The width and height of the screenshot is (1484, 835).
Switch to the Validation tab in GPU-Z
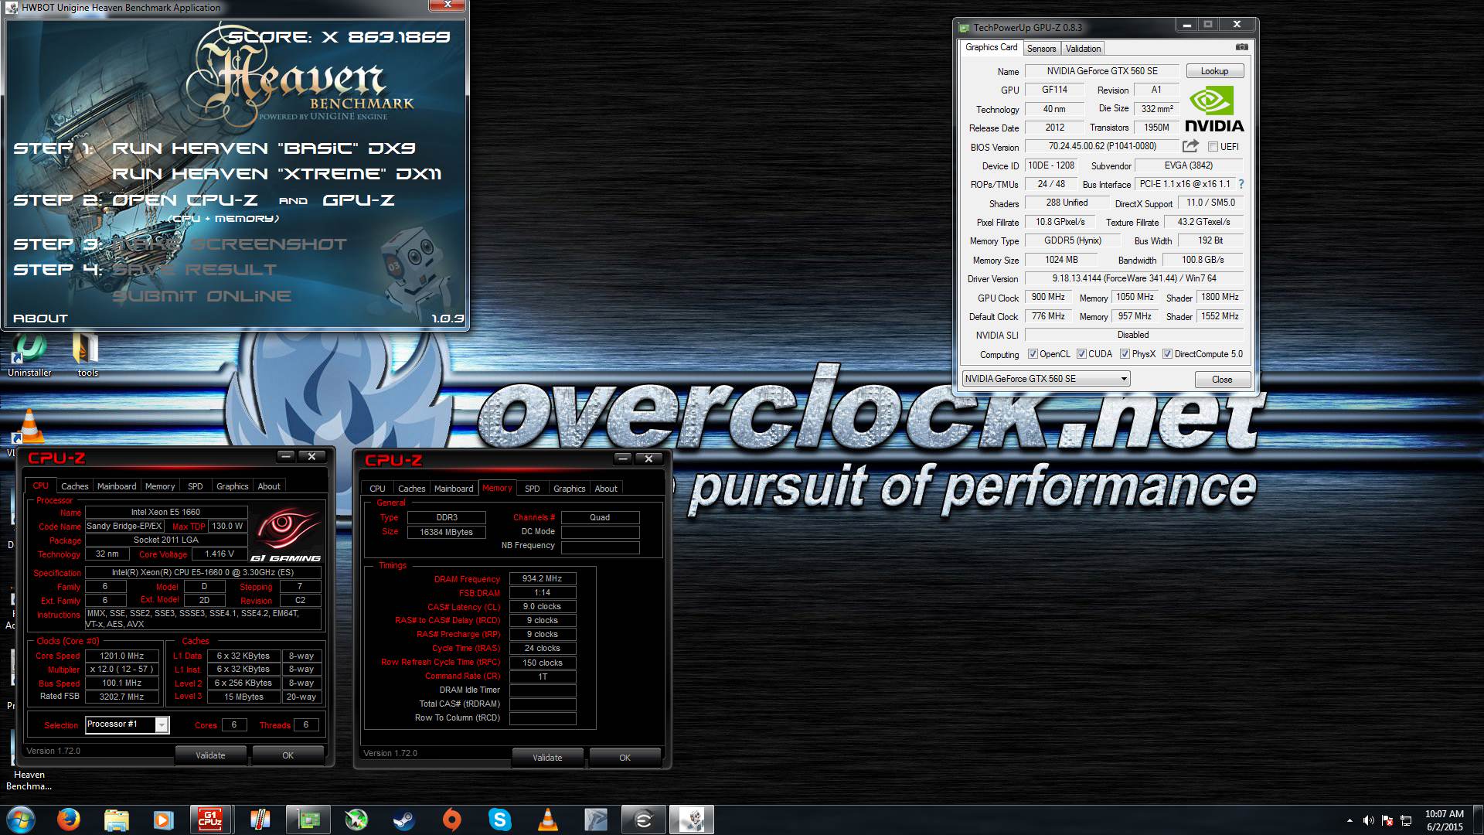coord(1083,49)
